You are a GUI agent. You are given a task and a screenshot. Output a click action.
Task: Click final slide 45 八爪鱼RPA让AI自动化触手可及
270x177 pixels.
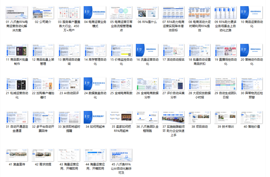(121, 155)
